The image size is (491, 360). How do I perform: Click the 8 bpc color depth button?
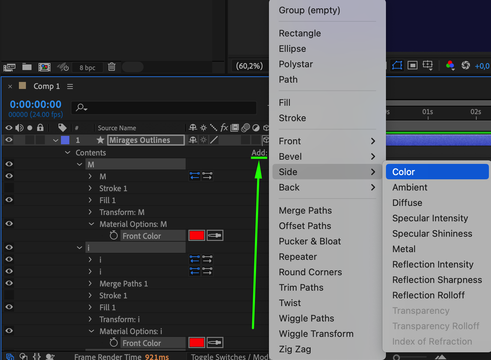pos(87,68)
